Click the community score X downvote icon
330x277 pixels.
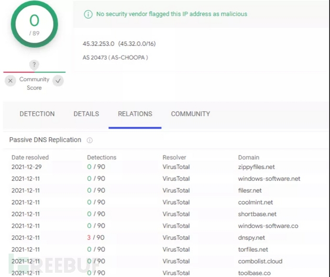[11, 81]
